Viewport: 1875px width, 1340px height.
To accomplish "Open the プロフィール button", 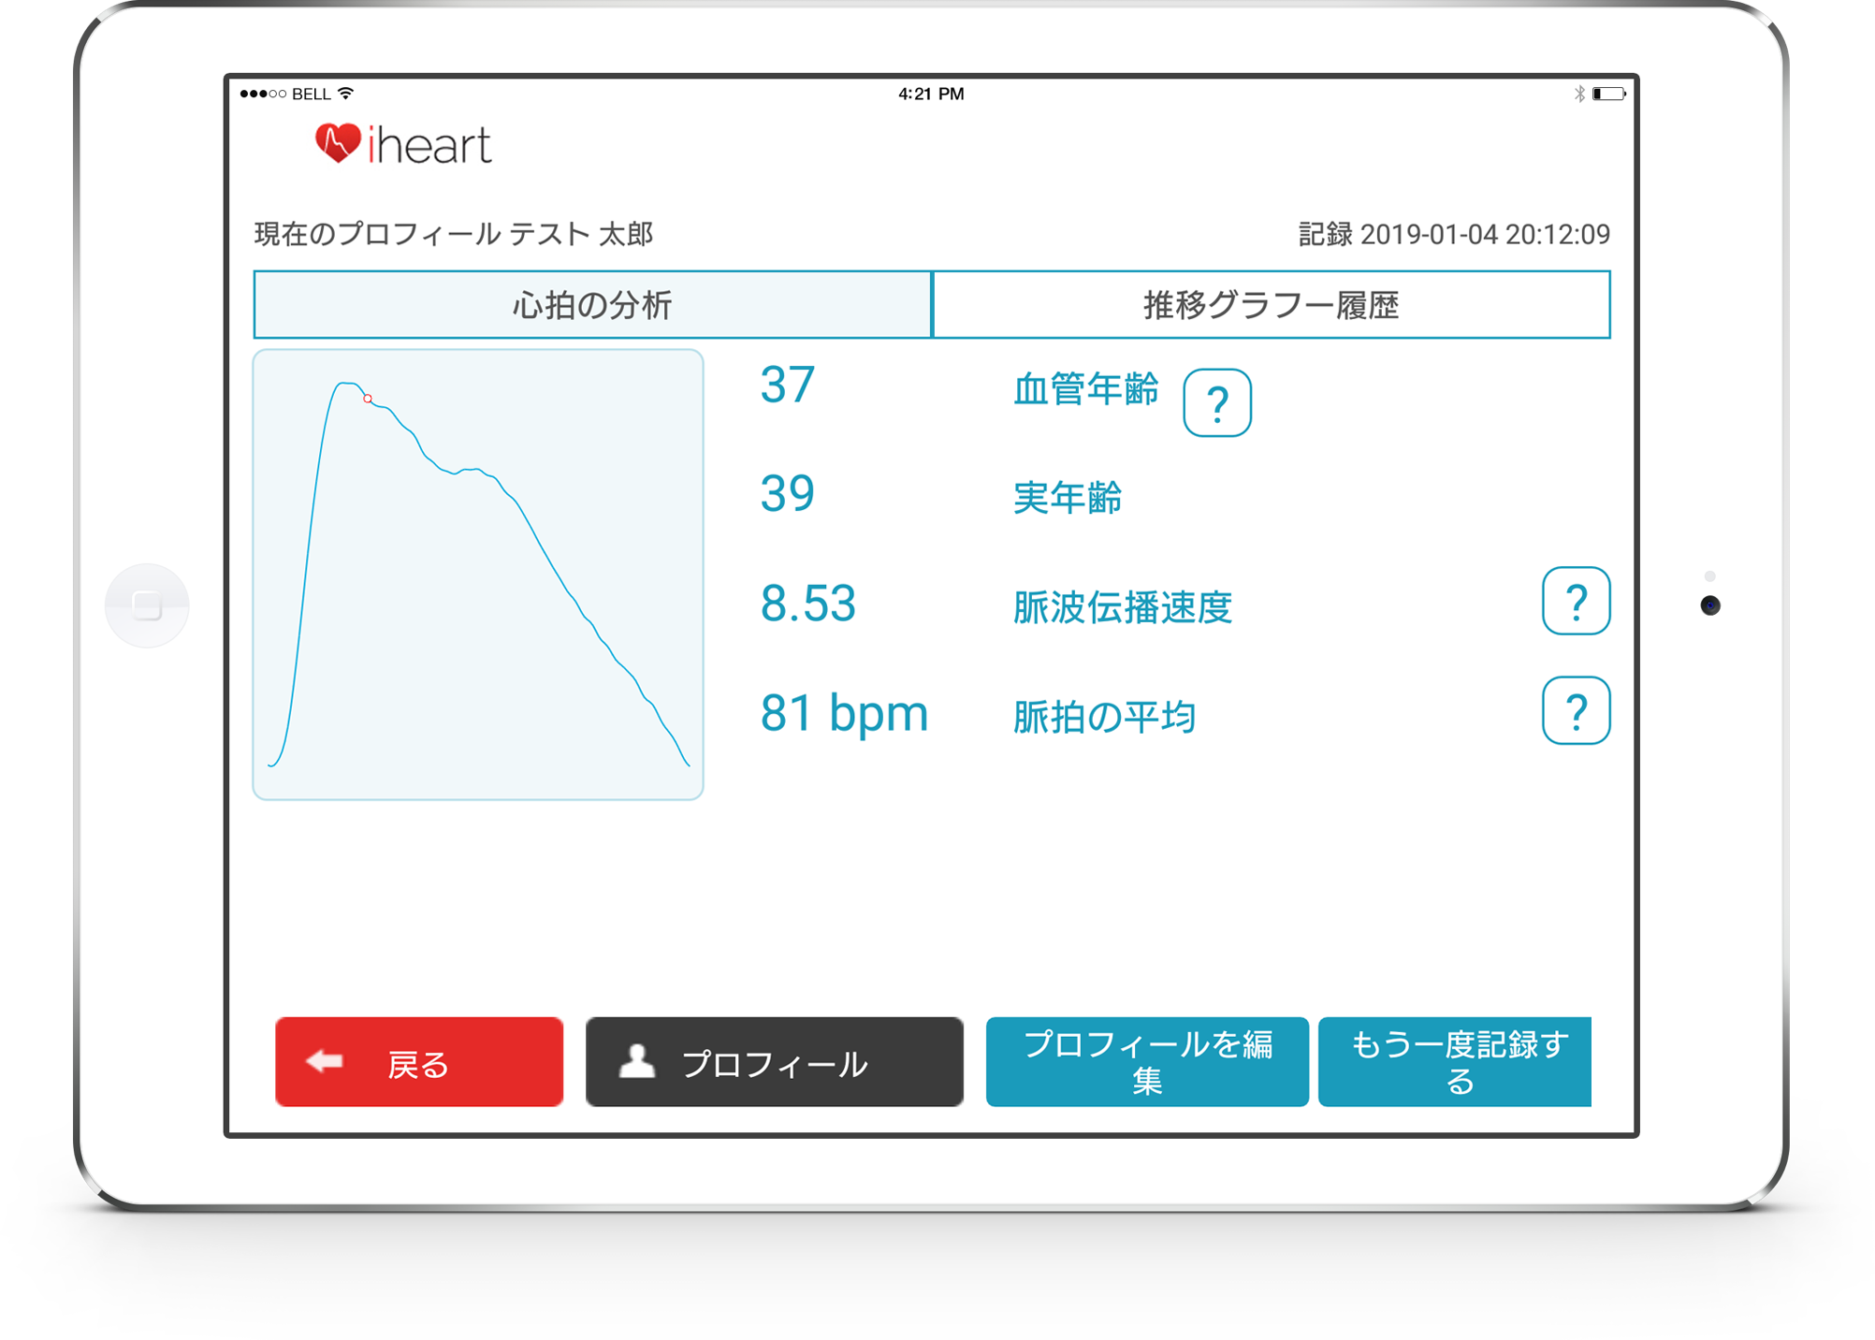I will pyautogui.click(x=774, y=1062).
